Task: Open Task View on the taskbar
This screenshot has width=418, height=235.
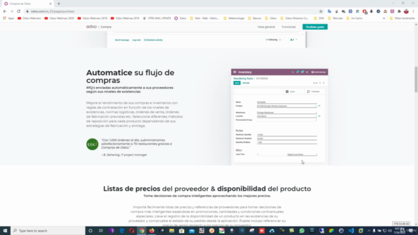Action: (101, 230)
